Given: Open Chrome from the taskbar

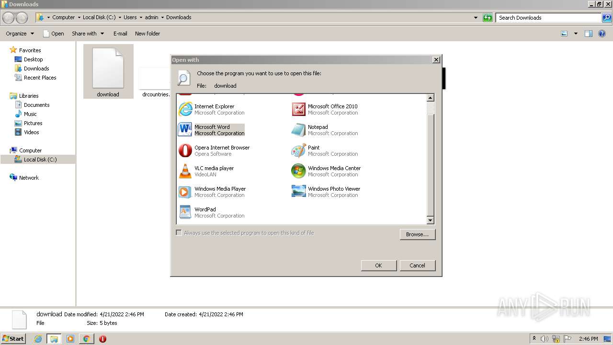Looking at the screenshot, I should pos(86,339).
